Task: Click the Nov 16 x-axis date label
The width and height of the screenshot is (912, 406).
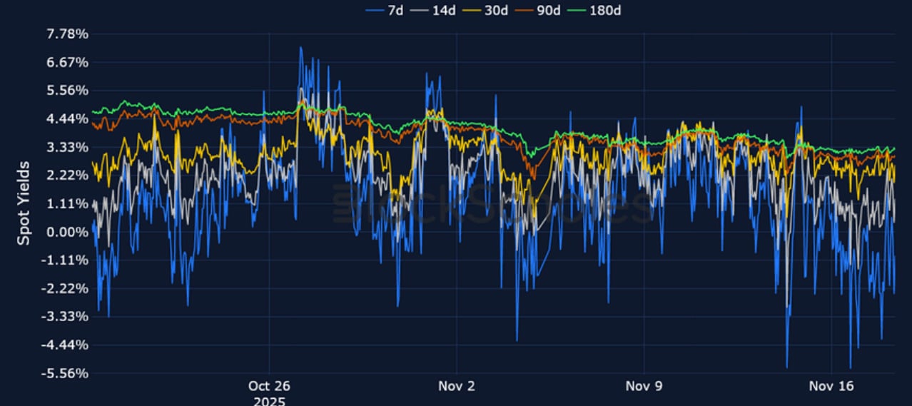Action: pyautogui.click(x=832, y=386)
